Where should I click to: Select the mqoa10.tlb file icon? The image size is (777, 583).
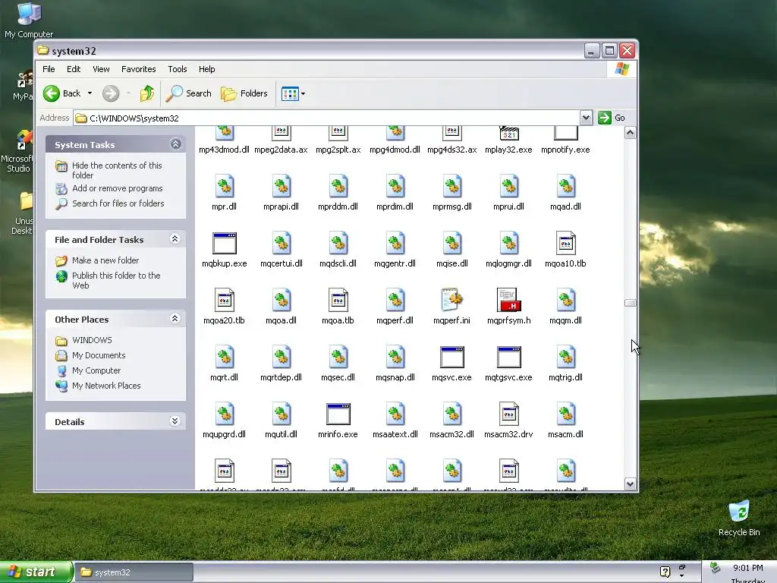(565, 244)
